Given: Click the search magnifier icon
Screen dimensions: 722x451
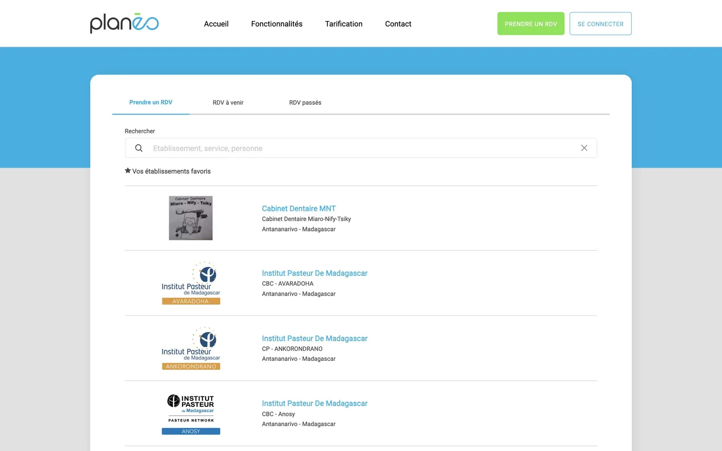Looking at the screenshot, I should click(x=139, y=148).
